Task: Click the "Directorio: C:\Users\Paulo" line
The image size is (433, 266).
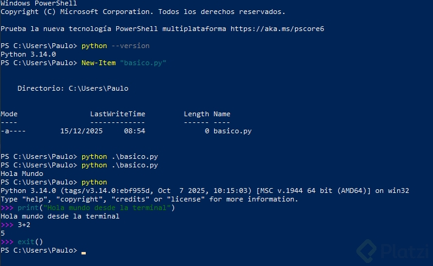Action: pyautogui.click(x=72, y=88)
